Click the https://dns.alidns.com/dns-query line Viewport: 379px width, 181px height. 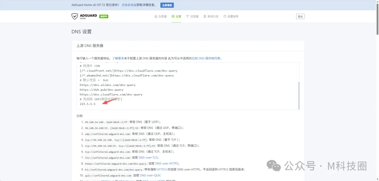[x=108, y=85]
